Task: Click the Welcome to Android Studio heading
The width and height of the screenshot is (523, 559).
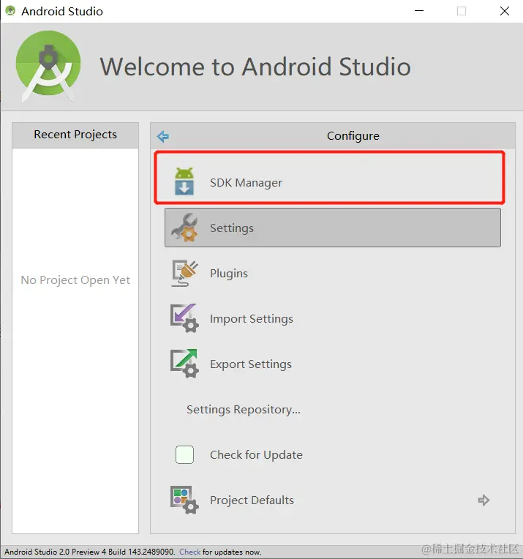Action: (x=255, y=67)
